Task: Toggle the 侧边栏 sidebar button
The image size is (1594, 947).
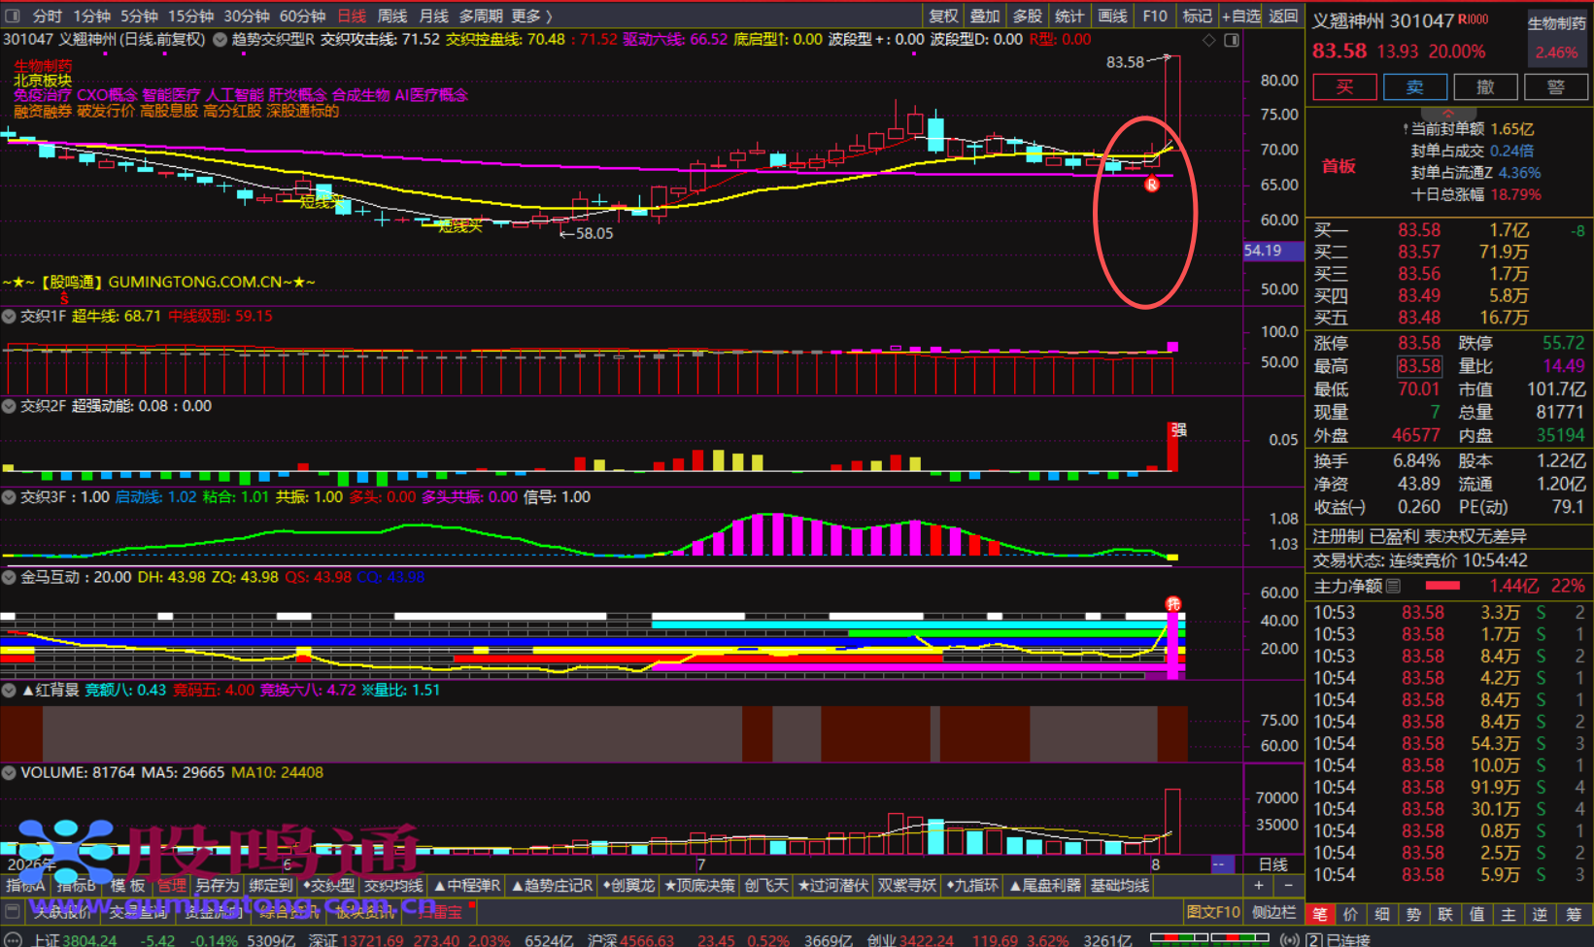Action: coord(1273,913)
